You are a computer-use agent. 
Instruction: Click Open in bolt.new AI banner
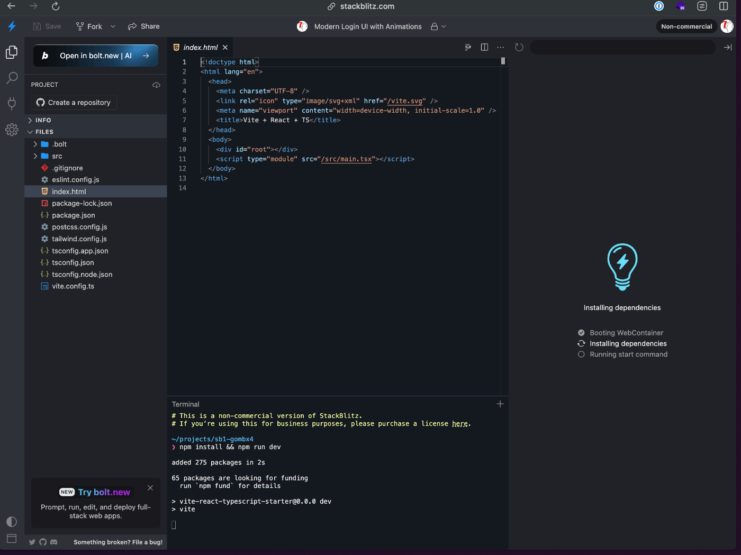(96, 56)
